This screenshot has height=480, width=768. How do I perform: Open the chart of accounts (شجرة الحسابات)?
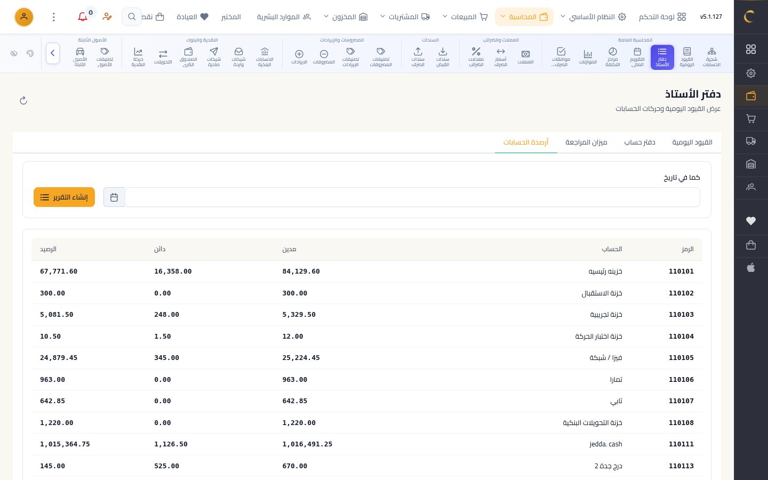click(711, 57)
